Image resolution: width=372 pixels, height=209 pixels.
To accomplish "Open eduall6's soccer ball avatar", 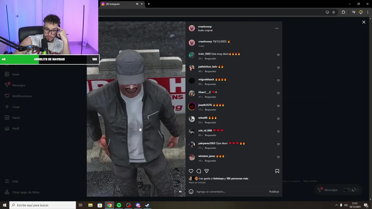I will [x=192, y=119].
